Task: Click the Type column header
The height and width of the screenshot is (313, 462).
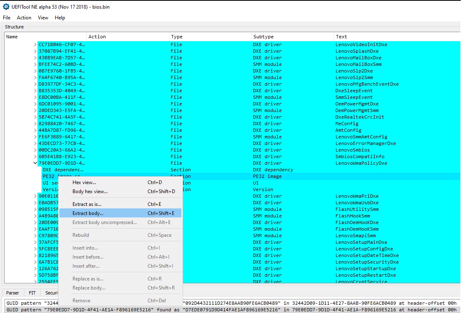Action: pyautogui.click(x=210, y=37)
